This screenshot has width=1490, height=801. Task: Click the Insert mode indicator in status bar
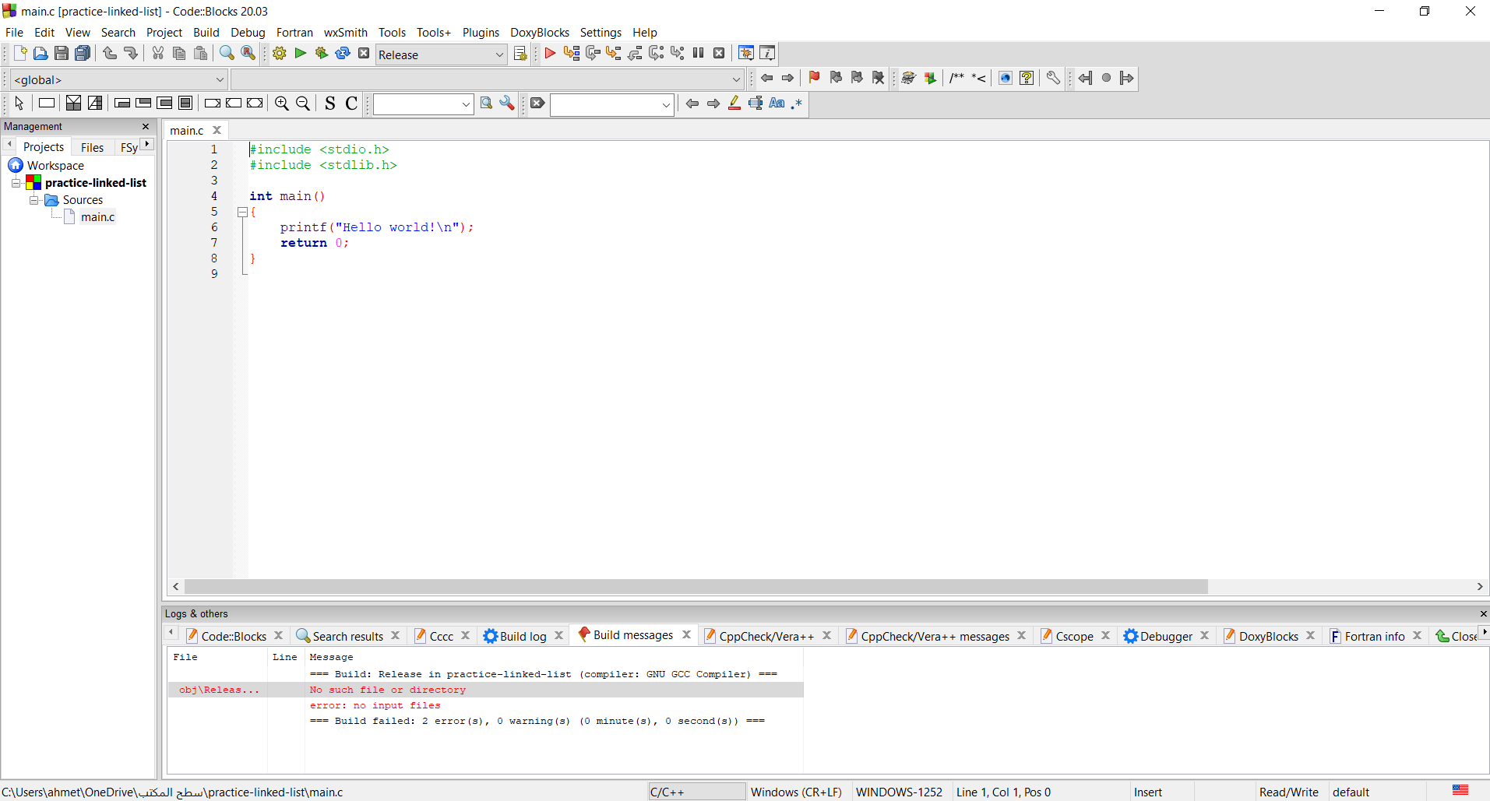(1148, 792)
